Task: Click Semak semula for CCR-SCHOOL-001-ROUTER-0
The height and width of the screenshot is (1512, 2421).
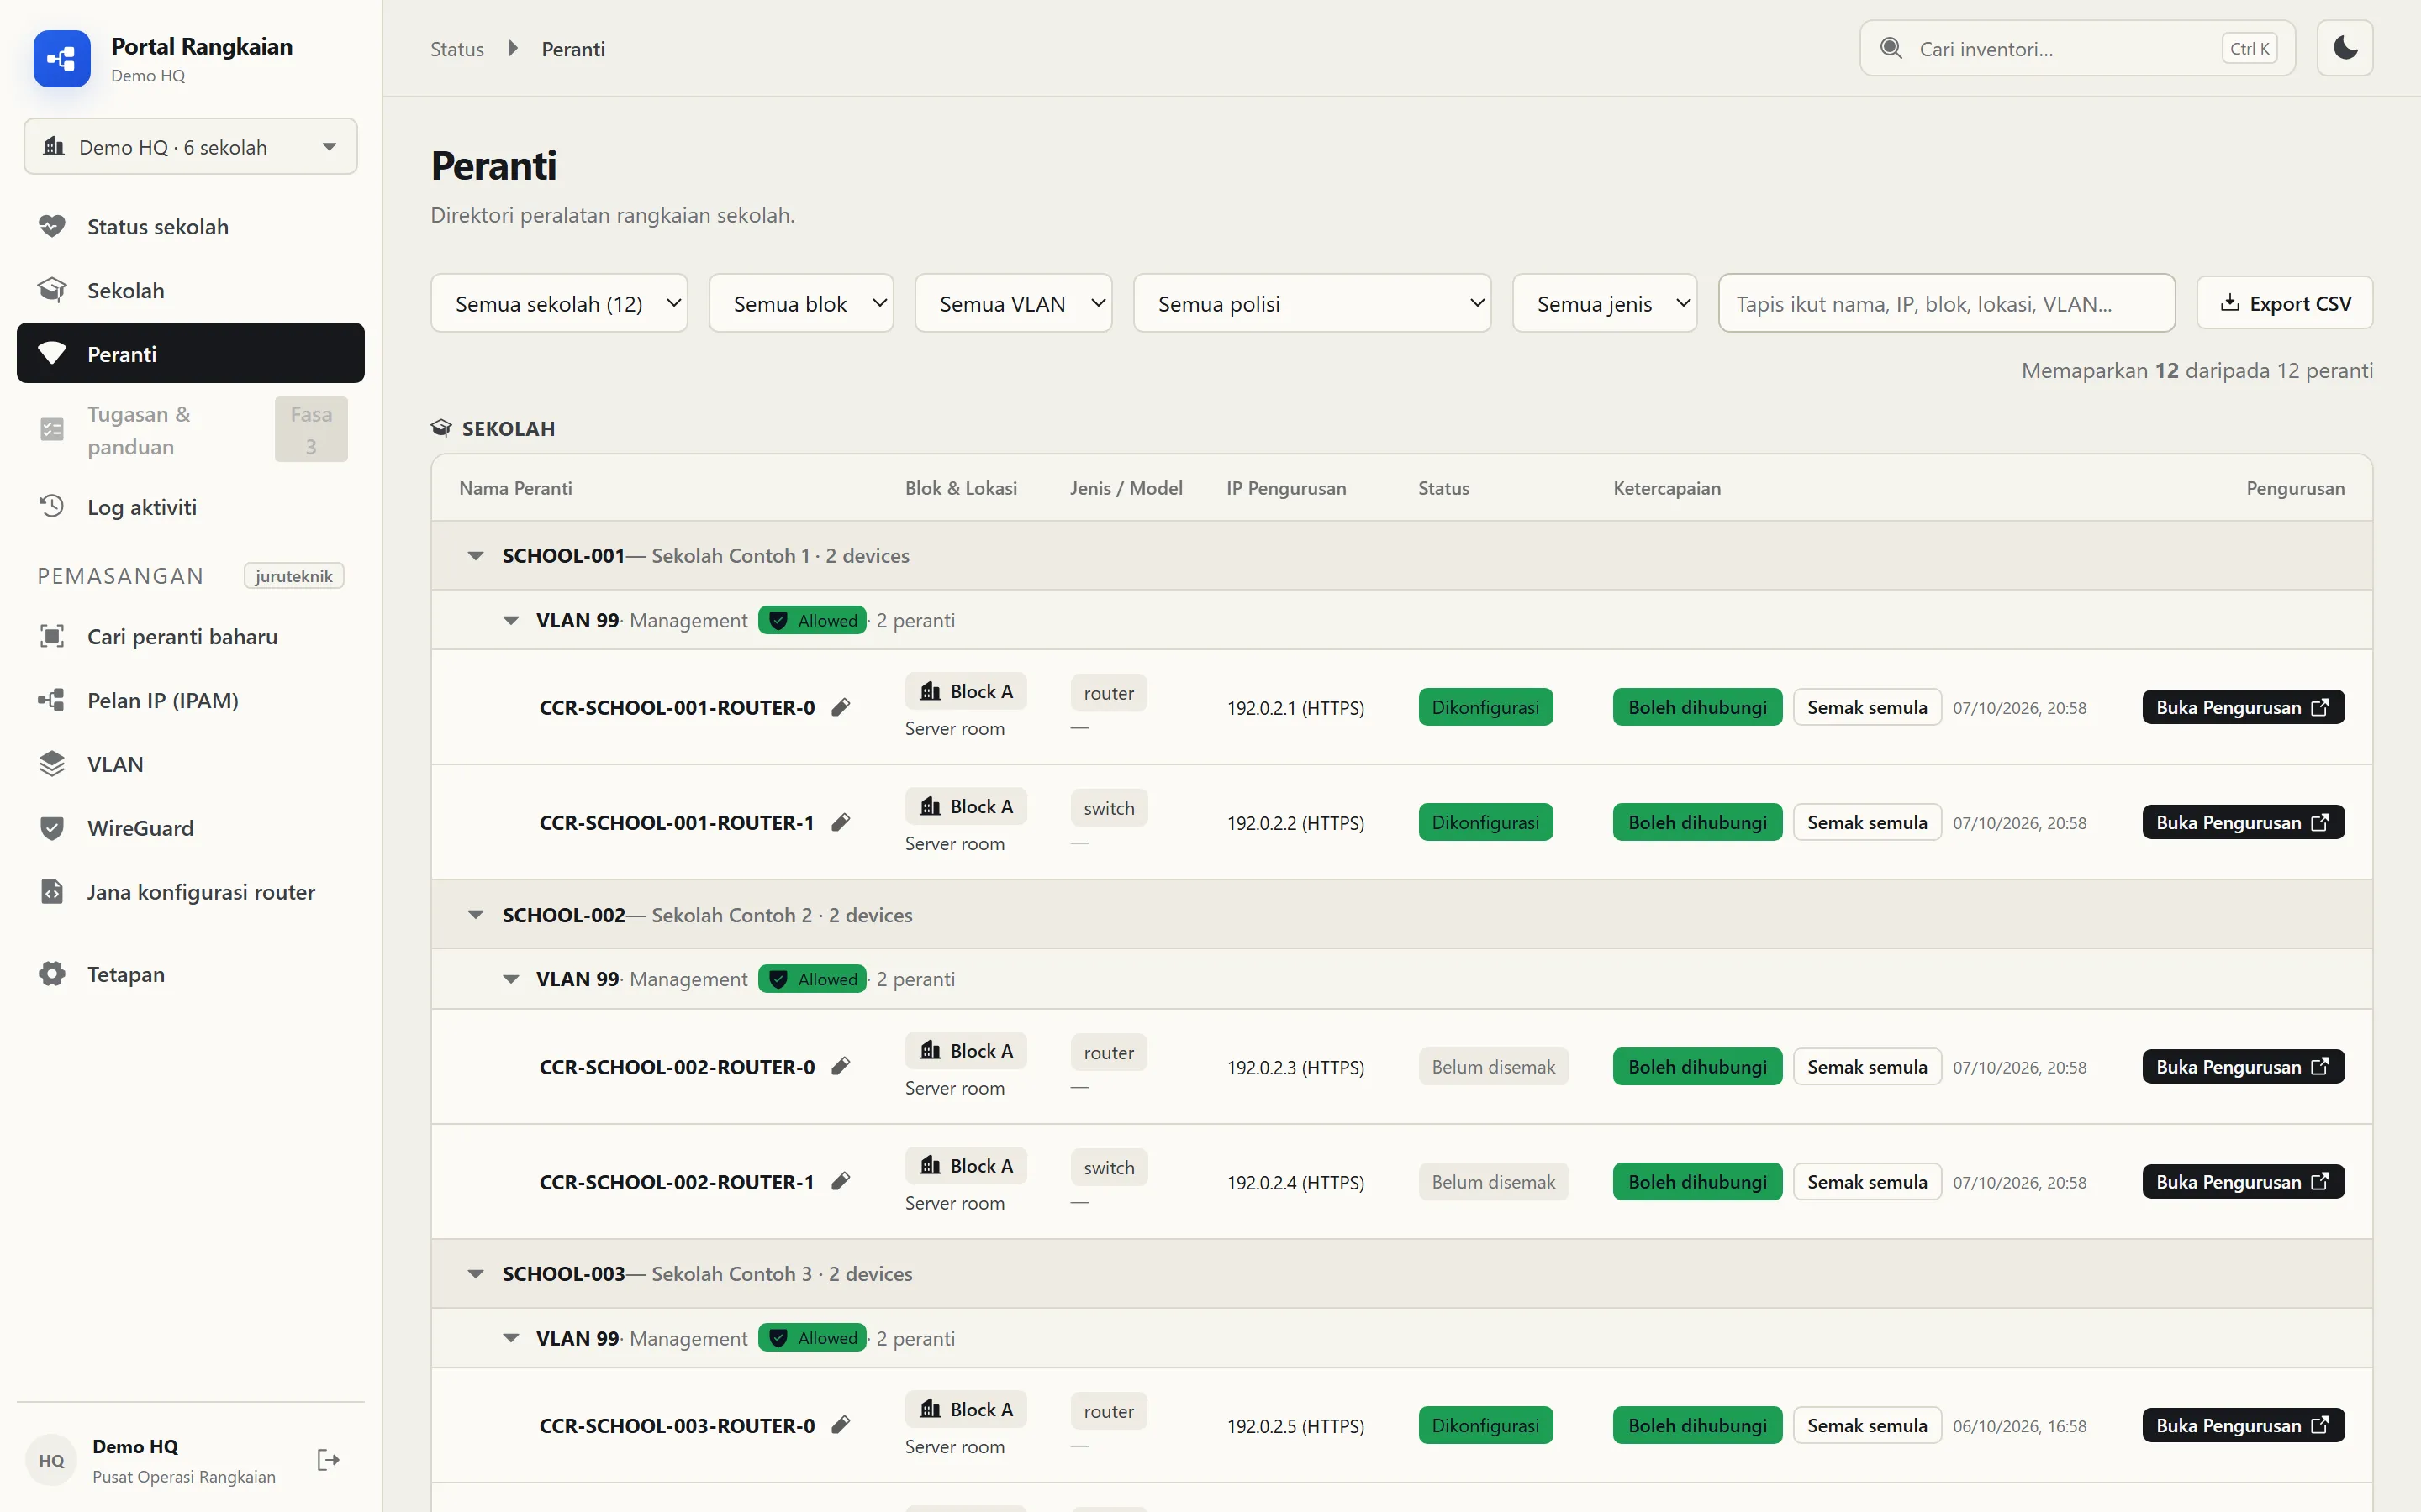Action: coord(1867,708)
